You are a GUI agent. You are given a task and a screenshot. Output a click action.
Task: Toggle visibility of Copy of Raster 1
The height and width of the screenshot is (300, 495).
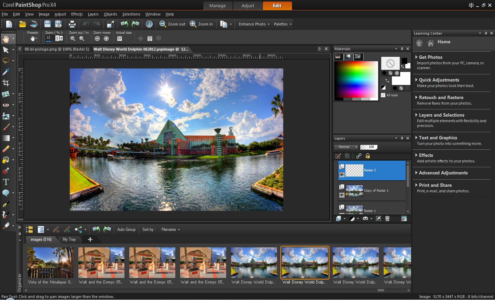(x=342, y=195)
